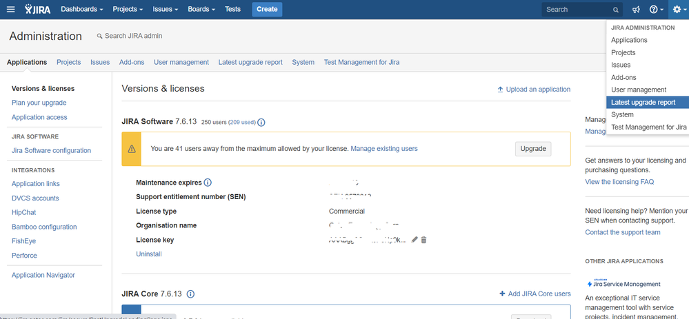Click the warning triangle icon in license banner
The width and height of the screenshot is (689, 319).
[x=131, y=149]
